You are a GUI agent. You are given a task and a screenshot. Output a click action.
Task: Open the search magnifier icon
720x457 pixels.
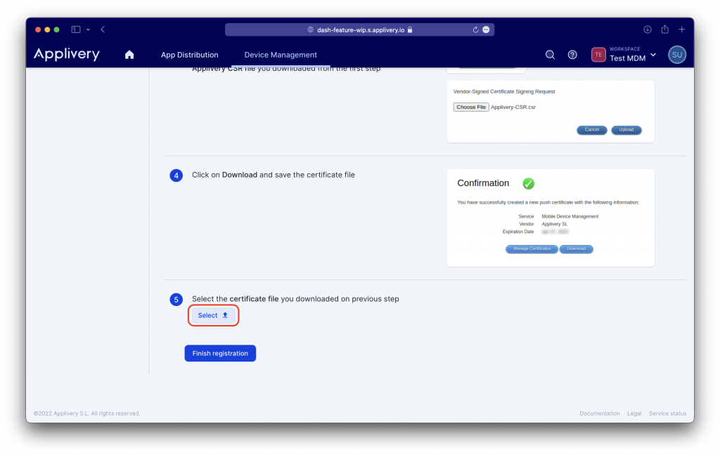(550, 55)
